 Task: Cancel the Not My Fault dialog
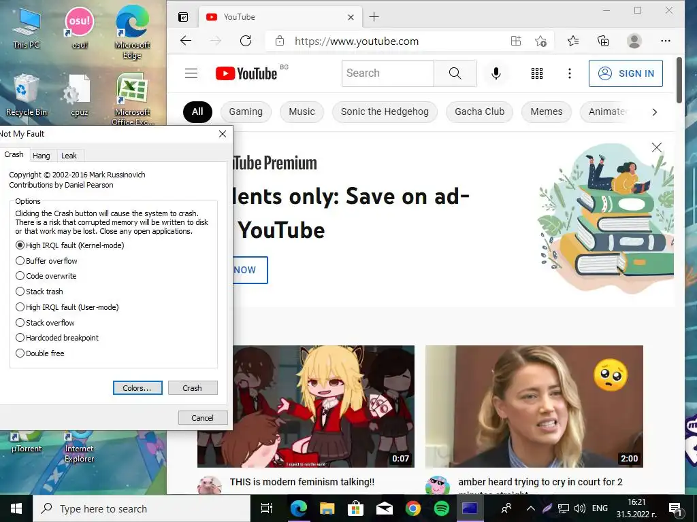point(203,418)
